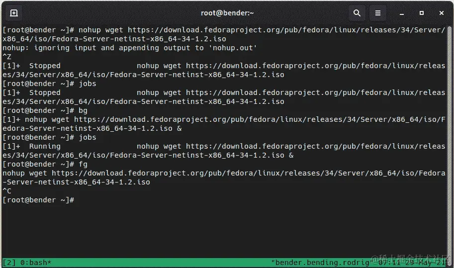Click the ^C line in terminal output
This screenshot has height=268, width=454.
(7, 191)
